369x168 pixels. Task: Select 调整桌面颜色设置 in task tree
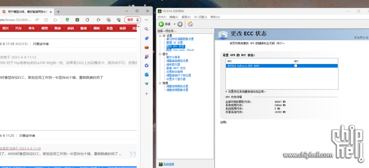click(x=177, y=61)
